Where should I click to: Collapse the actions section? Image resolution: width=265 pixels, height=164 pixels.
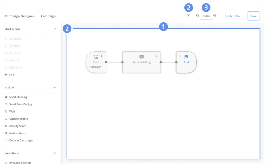coord(55,87)
